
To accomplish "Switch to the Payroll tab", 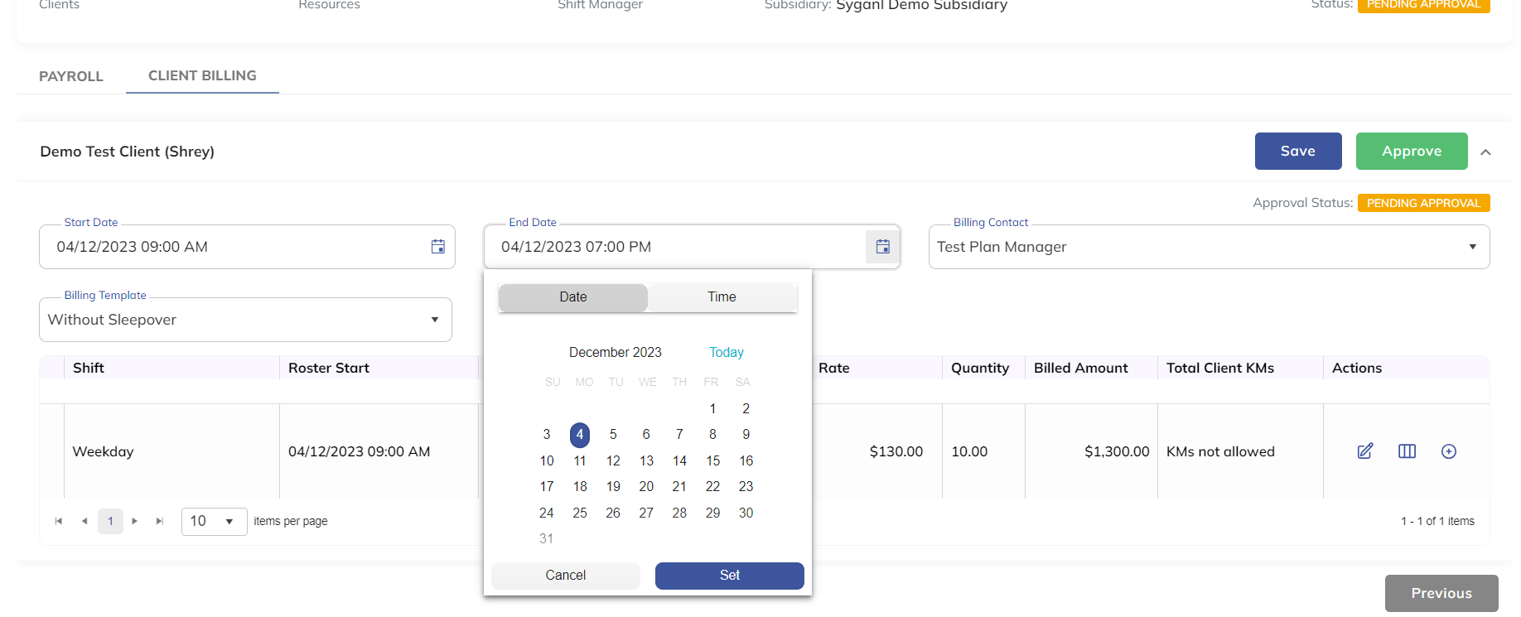I will 71,76.
